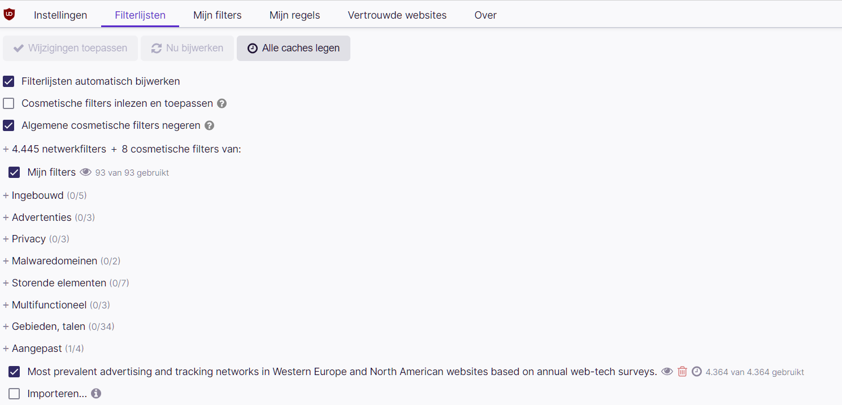Uncheck Algemene cosmetische filters negeren
This screenshot has width=842, height=405.
[x=8, y=125]
